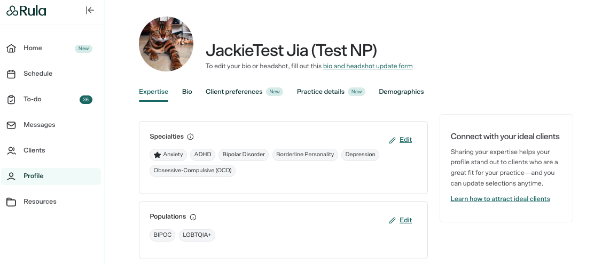The height and width of the screenshot is (265, 594).
Task: Open Learn how to attract ideal clients
Action: tap(500, 199)
